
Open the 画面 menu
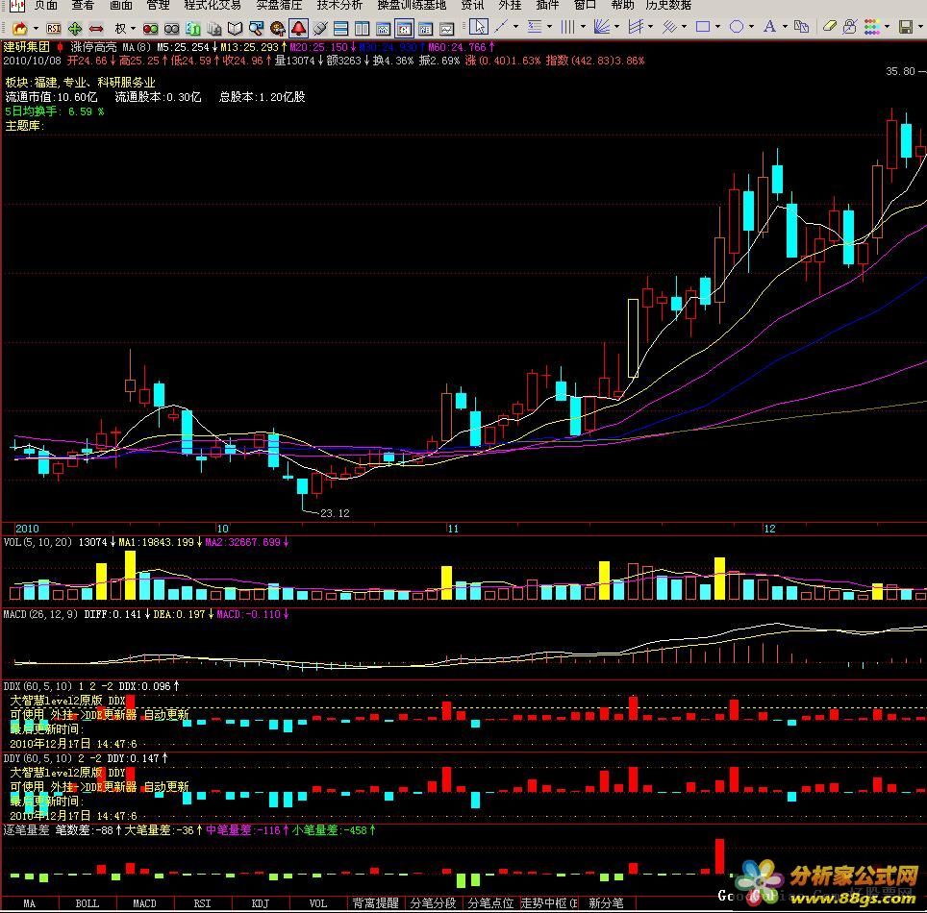point(120,6)
